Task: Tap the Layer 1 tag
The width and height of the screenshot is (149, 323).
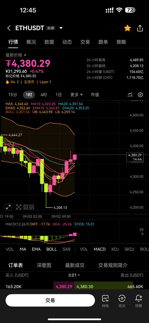Action: (x=45, y=82)
